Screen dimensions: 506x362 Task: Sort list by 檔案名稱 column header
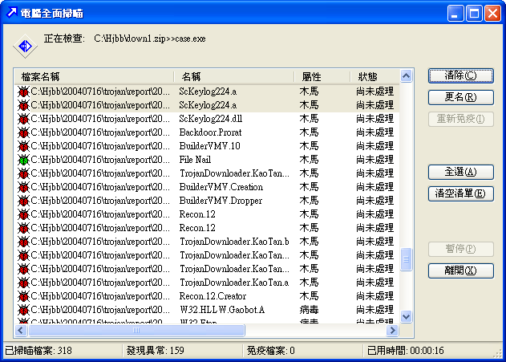click(x=92, y=76)
